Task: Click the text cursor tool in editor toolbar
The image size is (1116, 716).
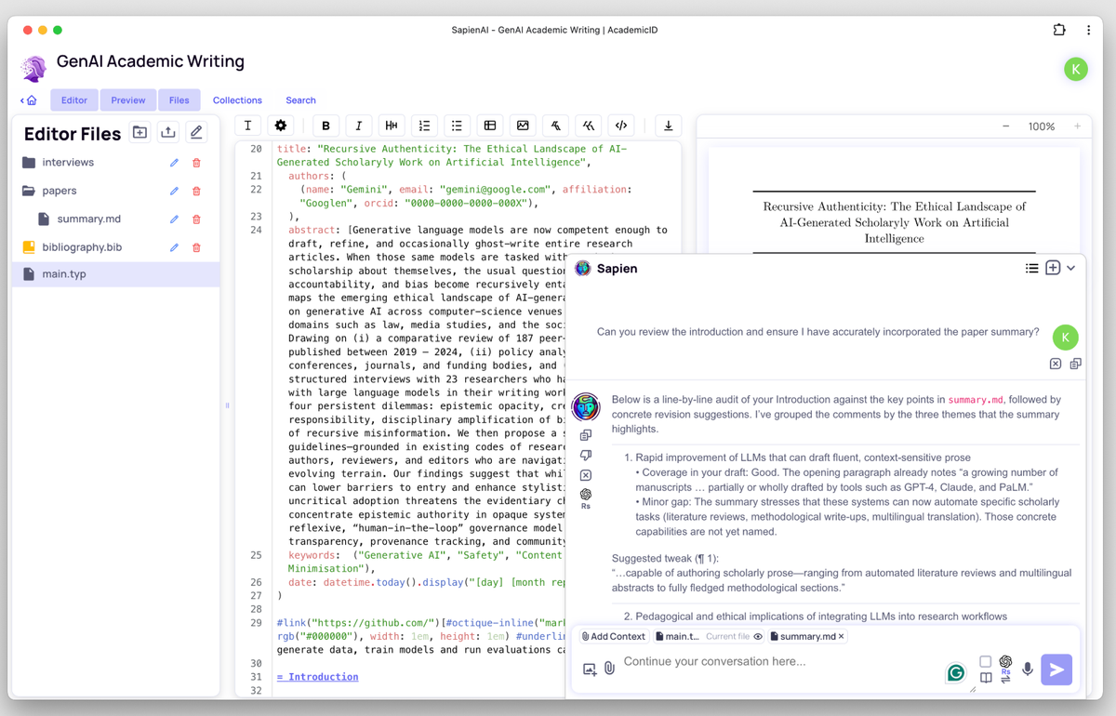Action: (247, 126)
